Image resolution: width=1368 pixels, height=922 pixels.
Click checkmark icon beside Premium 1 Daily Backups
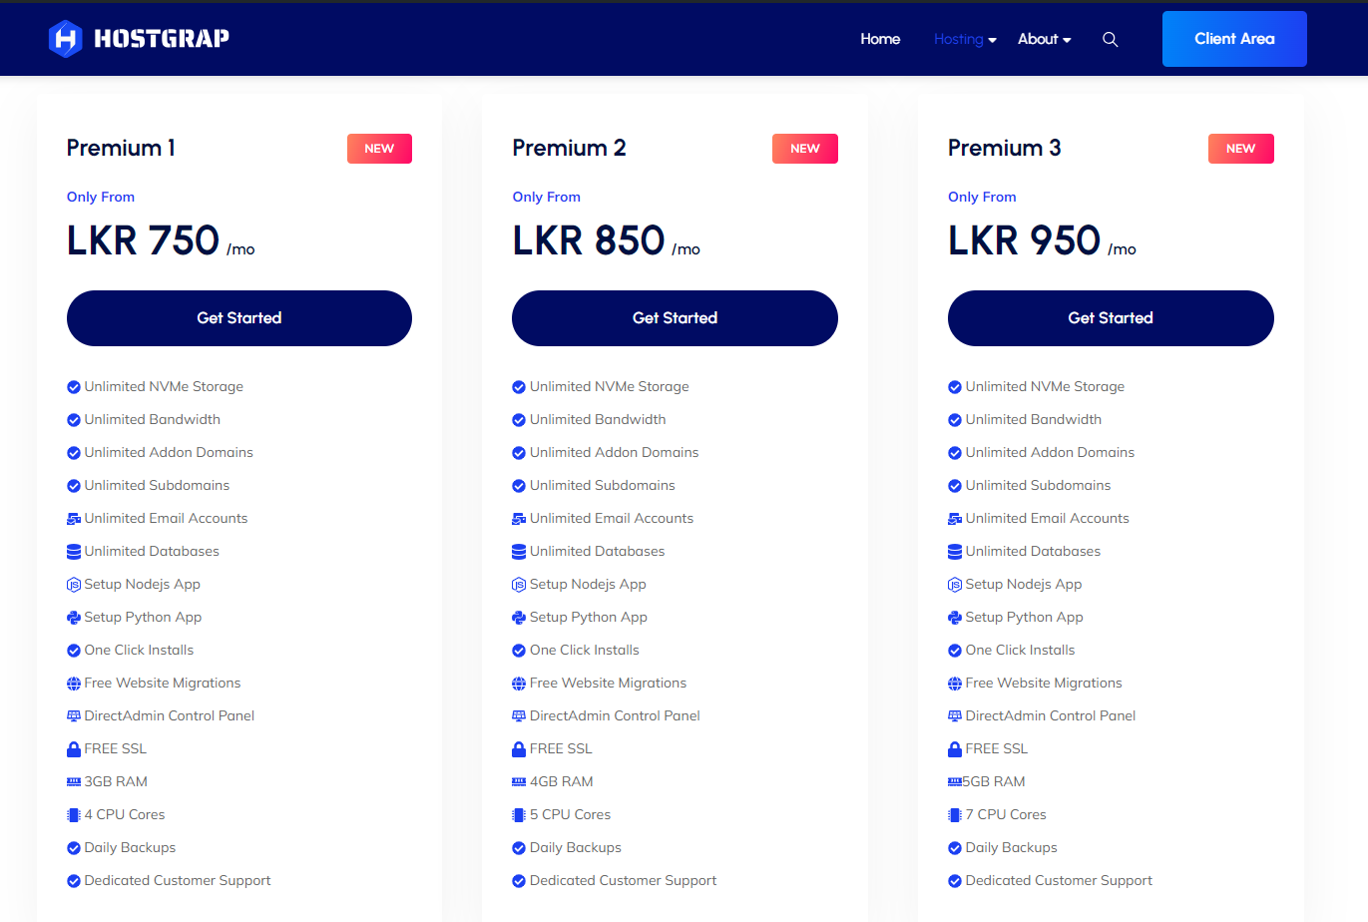coord(74,848)
